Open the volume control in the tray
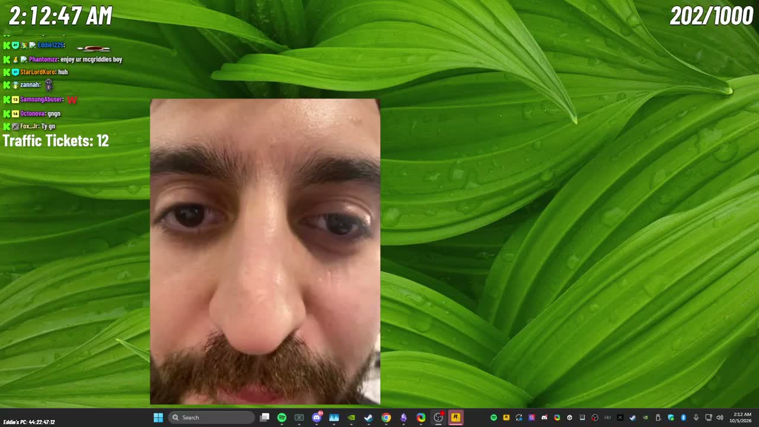Screen dimensions: 759x427 (x=720, y=418)
